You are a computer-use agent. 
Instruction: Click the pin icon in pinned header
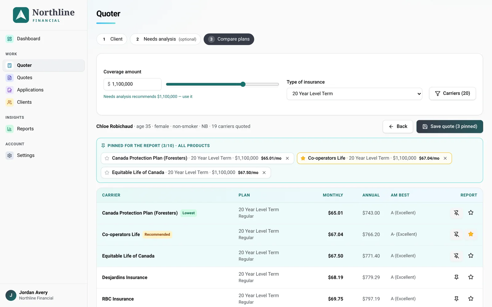coord(103,146)
